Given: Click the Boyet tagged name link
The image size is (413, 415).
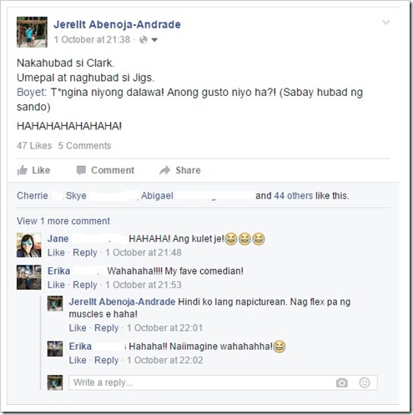Looking at the screenshot, I should [32, 92].
